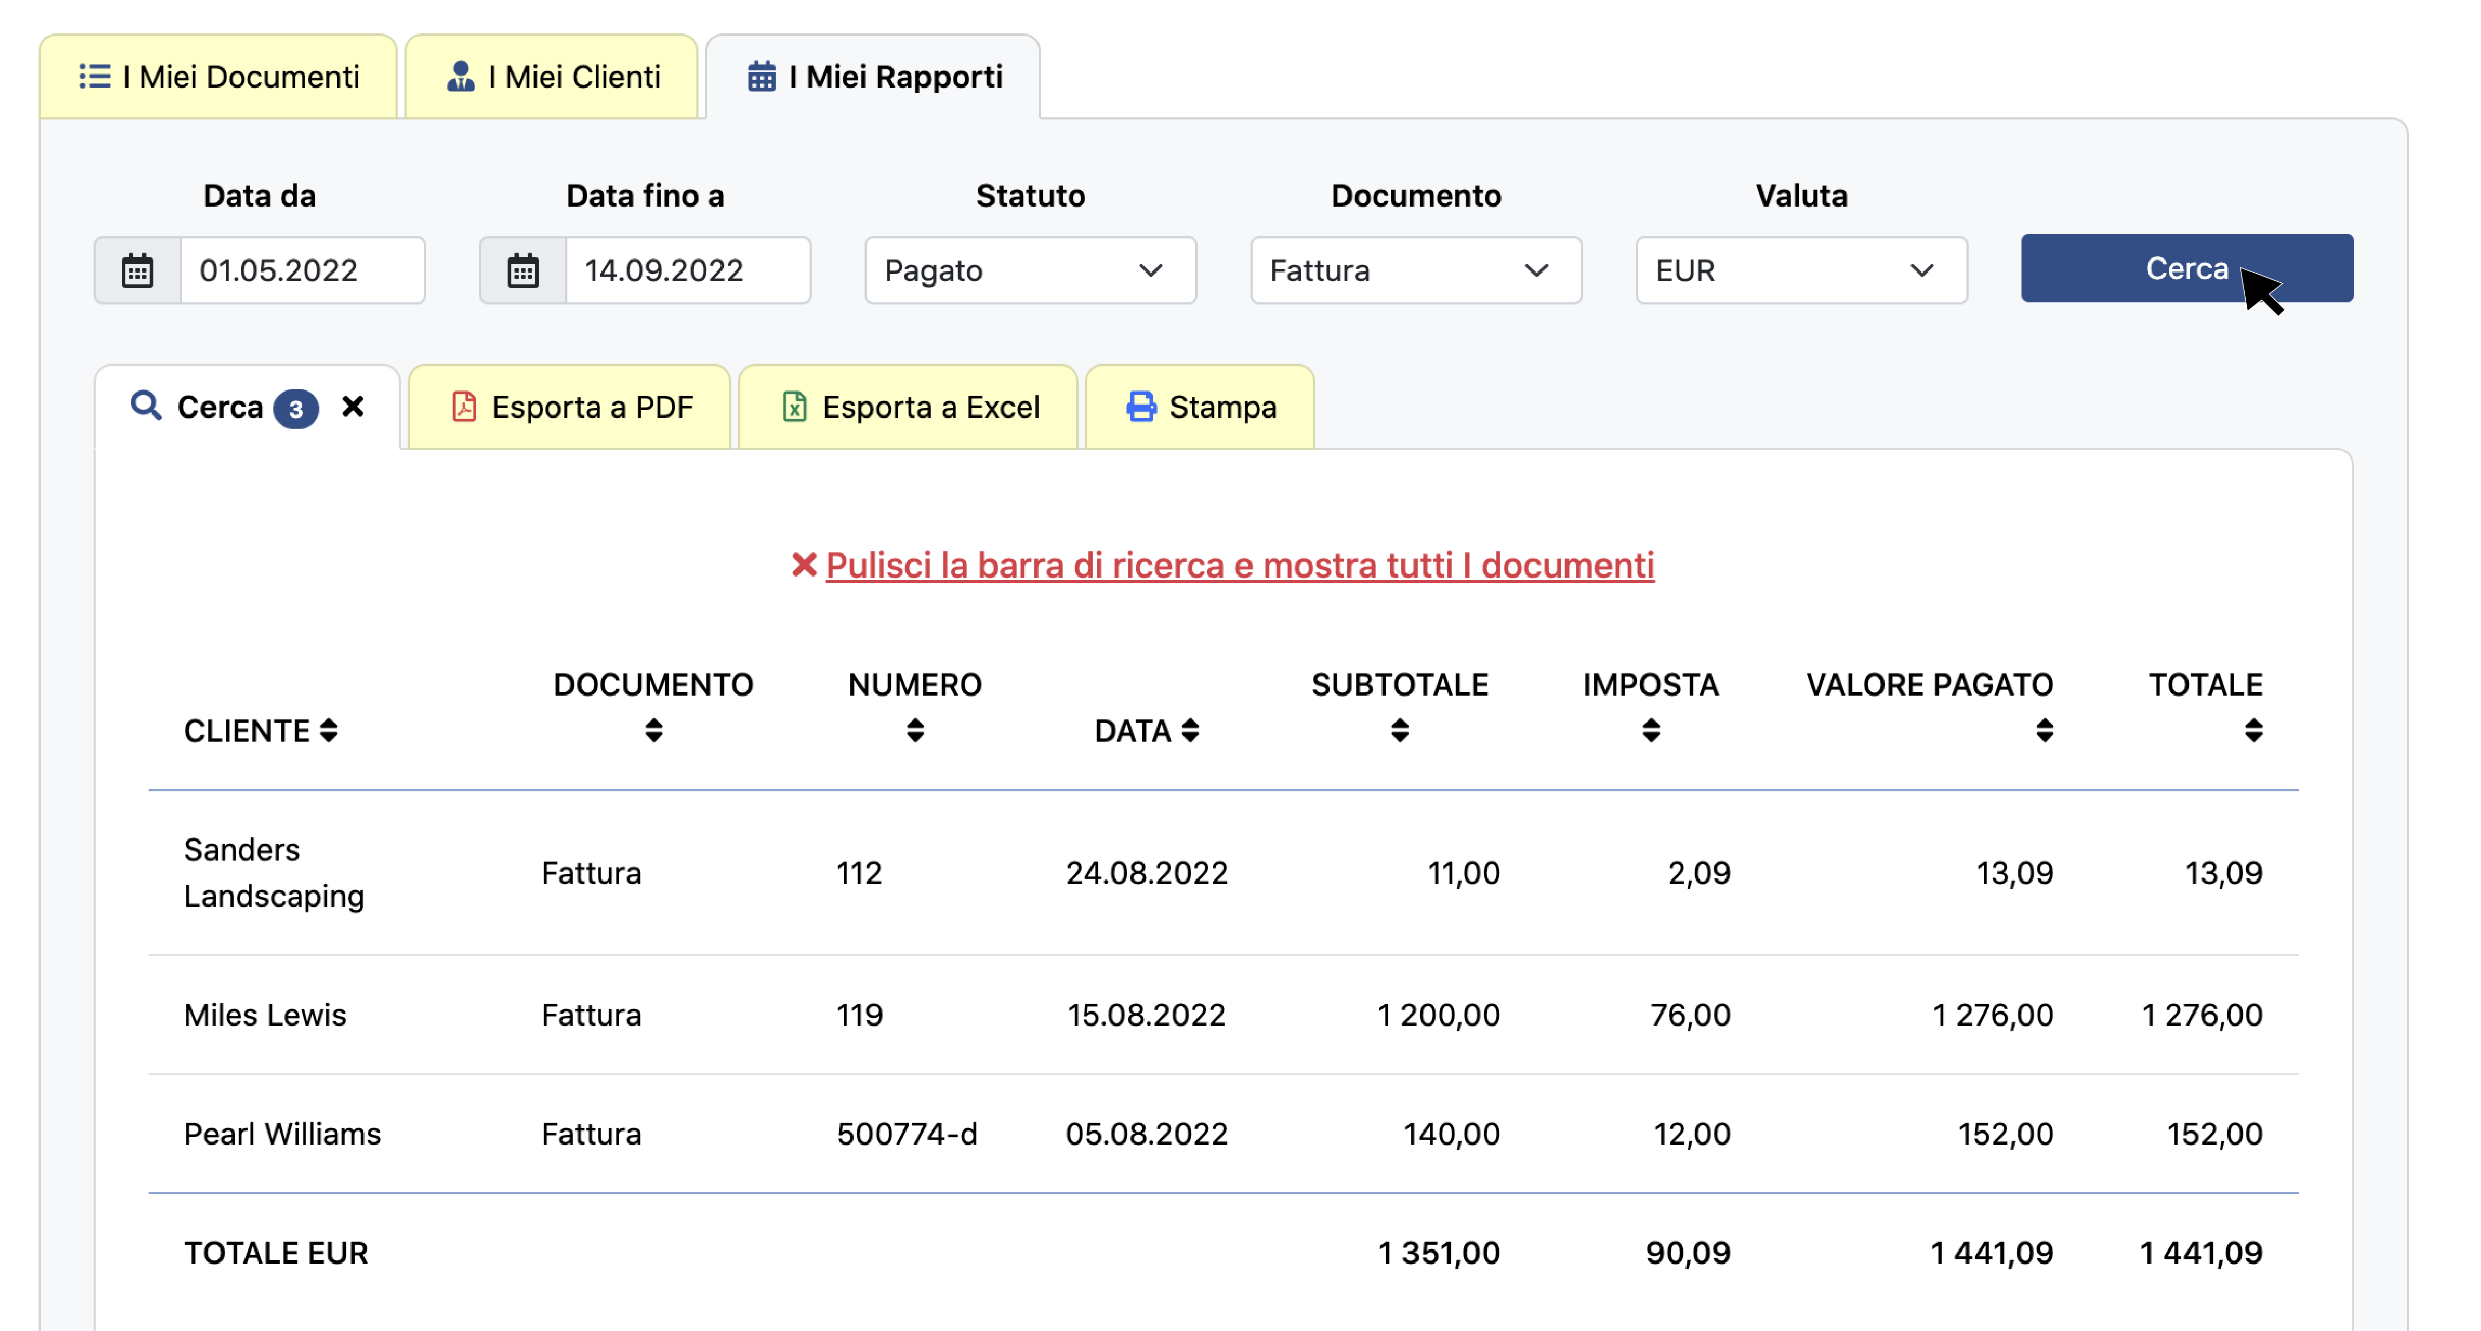Sort table by VALORE PAGATO arrows
The image size is (2481, 1331).
tap(2044, 731)
